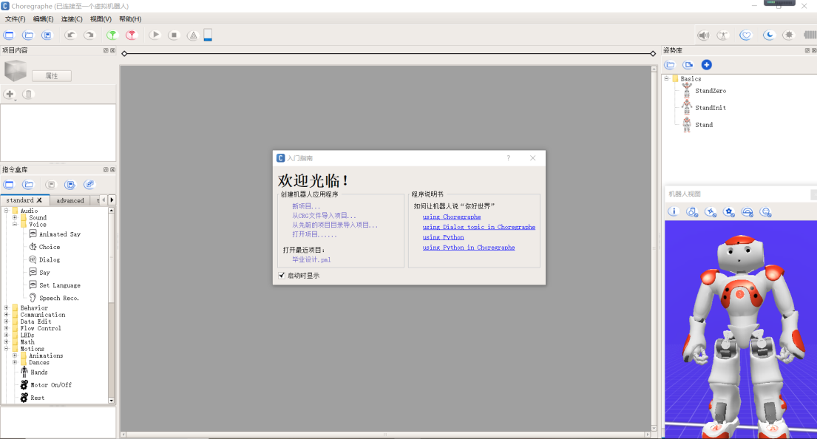Click the protractor arc icon in robot view
The height and width of the screenshot is (439, 817).
coord(747,211)
